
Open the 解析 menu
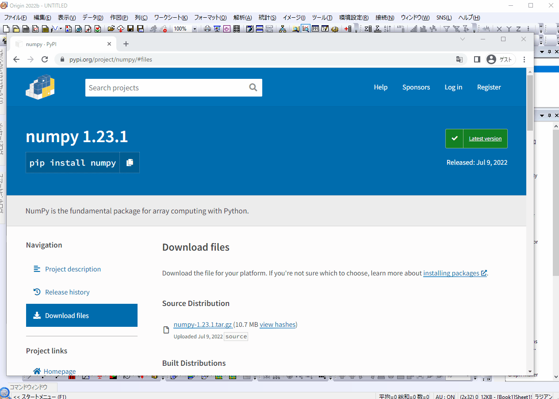(243, 18)
